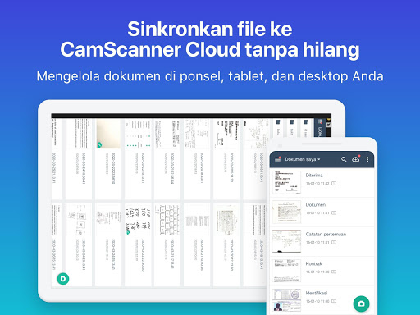The image size is (420, 315).
Task: Open the hamburger menu in phone app
Action: point(277,159)
